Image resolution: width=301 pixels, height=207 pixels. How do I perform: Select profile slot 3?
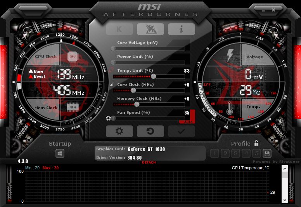pos(236,153)
